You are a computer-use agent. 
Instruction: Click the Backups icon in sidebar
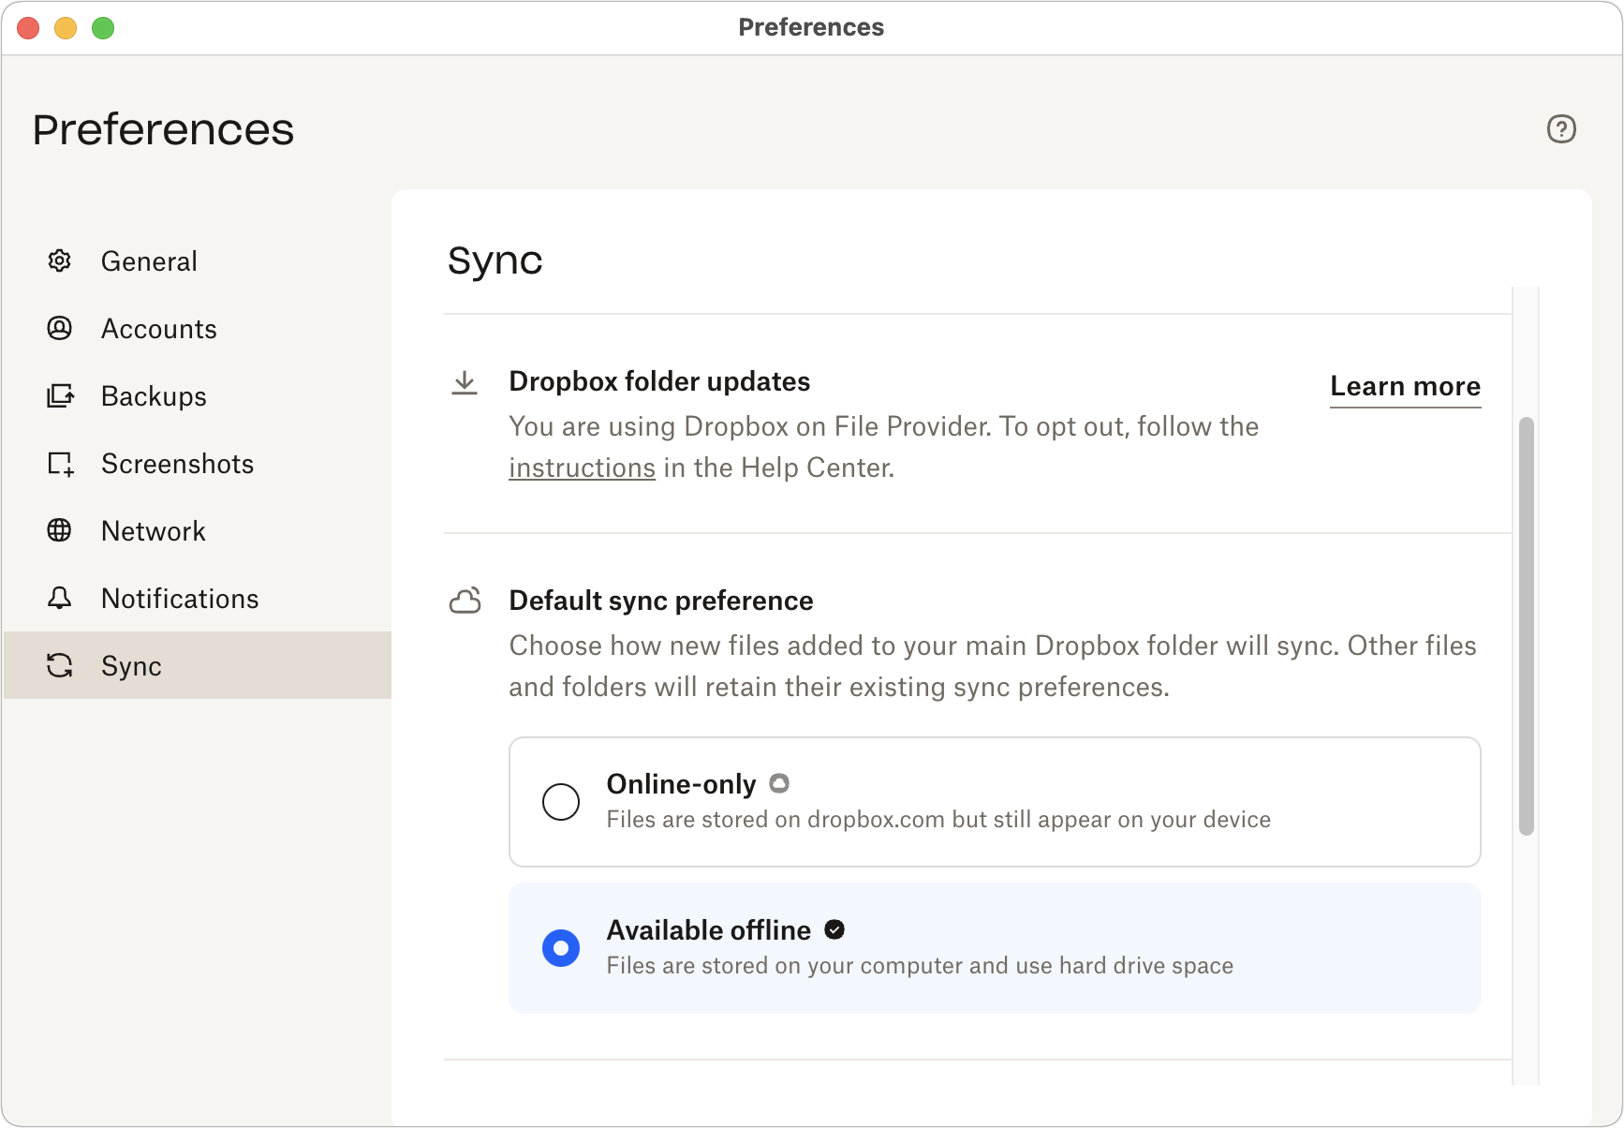(60, 396)
